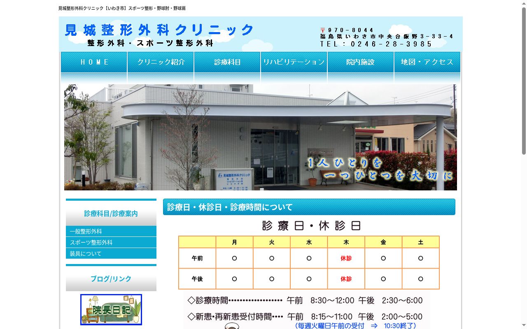
Task: Click the 診療日・休診日 schedule title
Action: (x=311, y=226)
